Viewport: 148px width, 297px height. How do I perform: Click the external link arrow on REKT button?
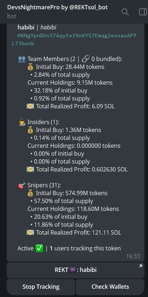click(140, 266)
